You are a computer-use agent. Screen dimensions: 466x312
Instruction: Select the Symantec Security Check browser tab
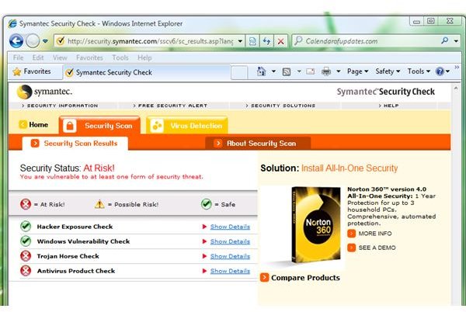click(147, 72)
